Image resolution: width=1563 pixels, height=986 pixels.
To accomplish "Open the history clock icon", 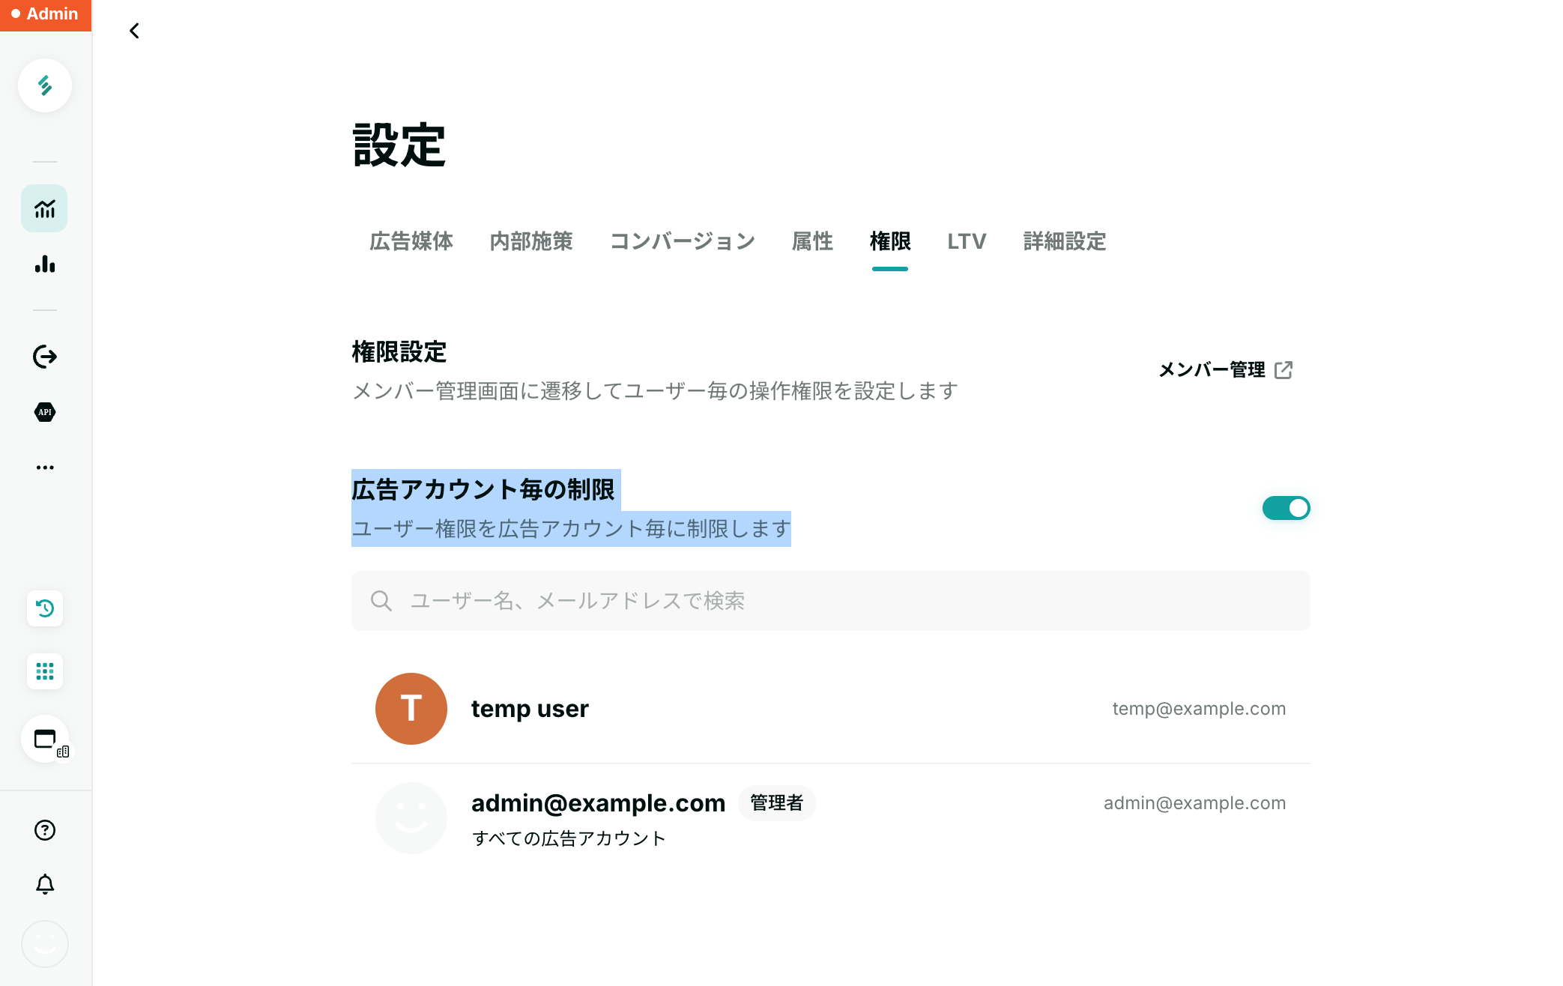I will pyautogui.click(x=45, y=608).
